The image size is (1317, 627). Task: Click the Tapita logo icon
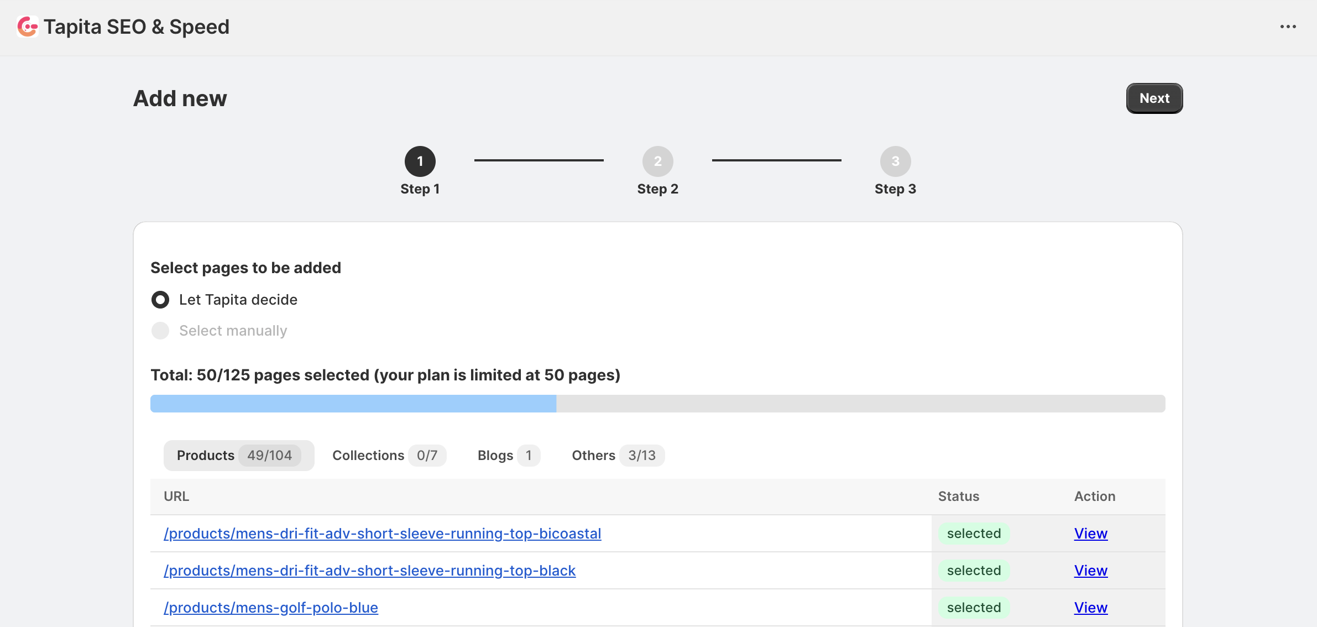28,27
